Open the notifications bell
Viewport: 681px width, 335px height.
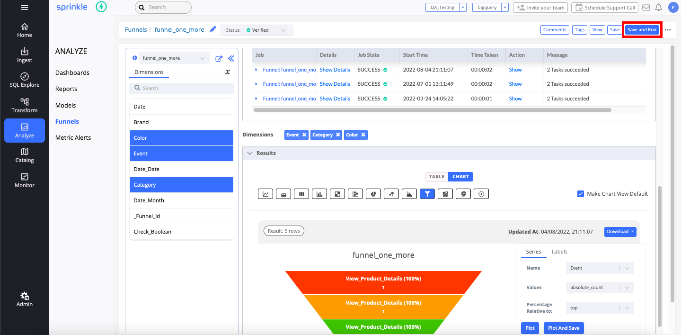coord(658,8)
